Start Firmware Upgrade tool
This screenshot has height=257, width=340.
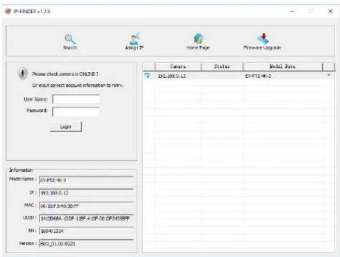(x=262, y=42)
